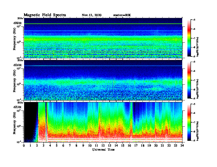Click hour "16" on Universal Time axis
This screenshot has width=217, height=167.
tap(129, 146)
